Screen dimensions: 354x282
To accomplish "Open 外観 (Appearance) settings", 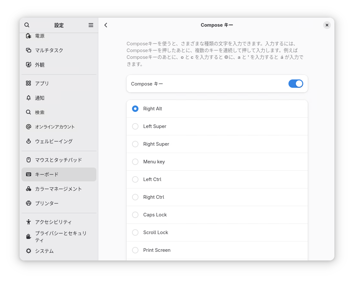I will tap(29, 65).
